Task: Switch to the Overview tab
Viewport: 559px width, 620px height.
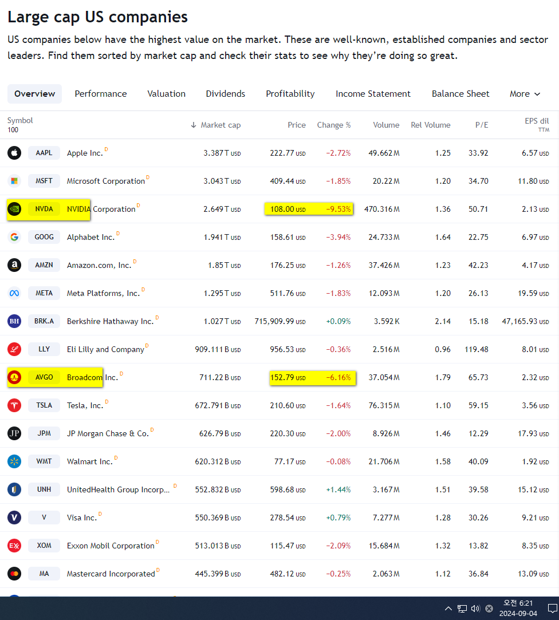Action: coord(35,94)
